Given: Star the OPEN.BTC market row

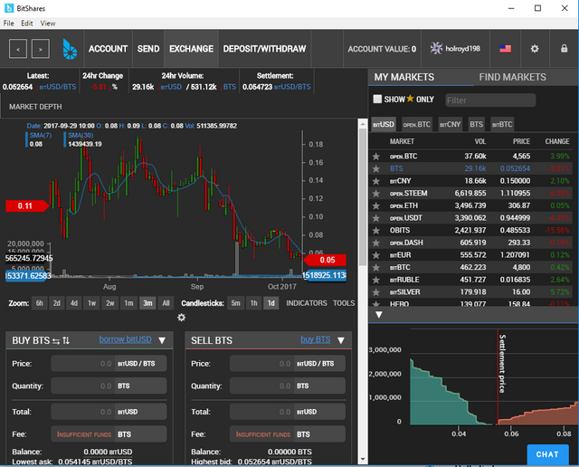Looking at the screenshot, I should [x=376, y=157].
